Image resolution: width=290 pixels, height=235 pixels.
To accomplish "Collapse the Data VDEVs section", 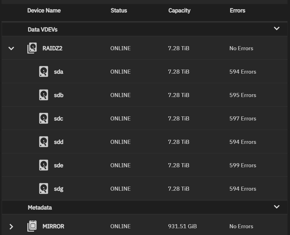I will click(277, 29).
